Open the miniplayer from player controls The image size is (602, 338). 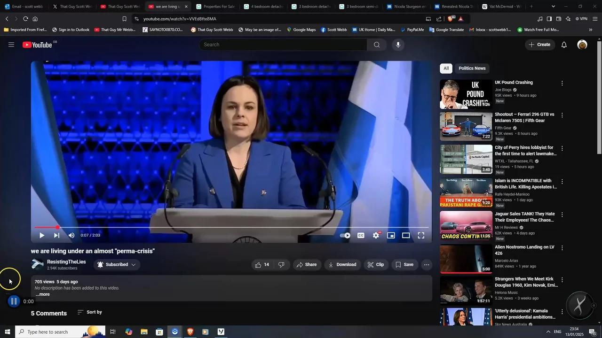(391, 236)
